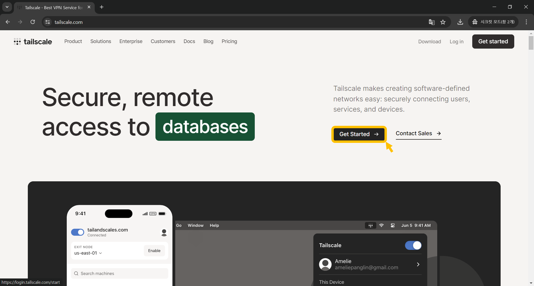The height and width of the screenshot is (286, 534).
Task: Click the ameliepanglin@gmail.com text
Action: pyautogui.click(x=366, y=268)
